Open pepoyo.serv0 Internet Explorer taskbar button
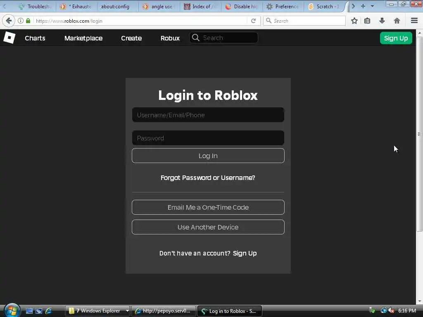The width and height of the screenshot is (423, 317). pos(164,311)
